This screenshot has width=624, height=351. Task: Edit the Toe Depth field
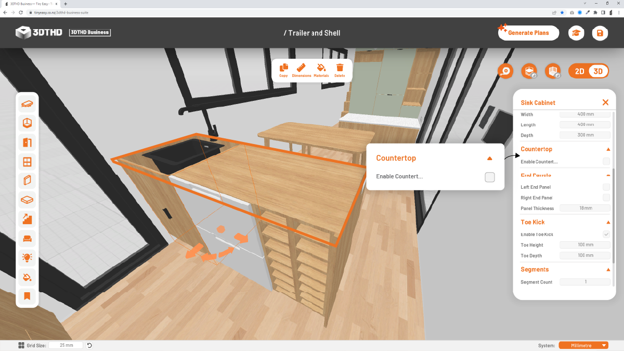[585, 255]
